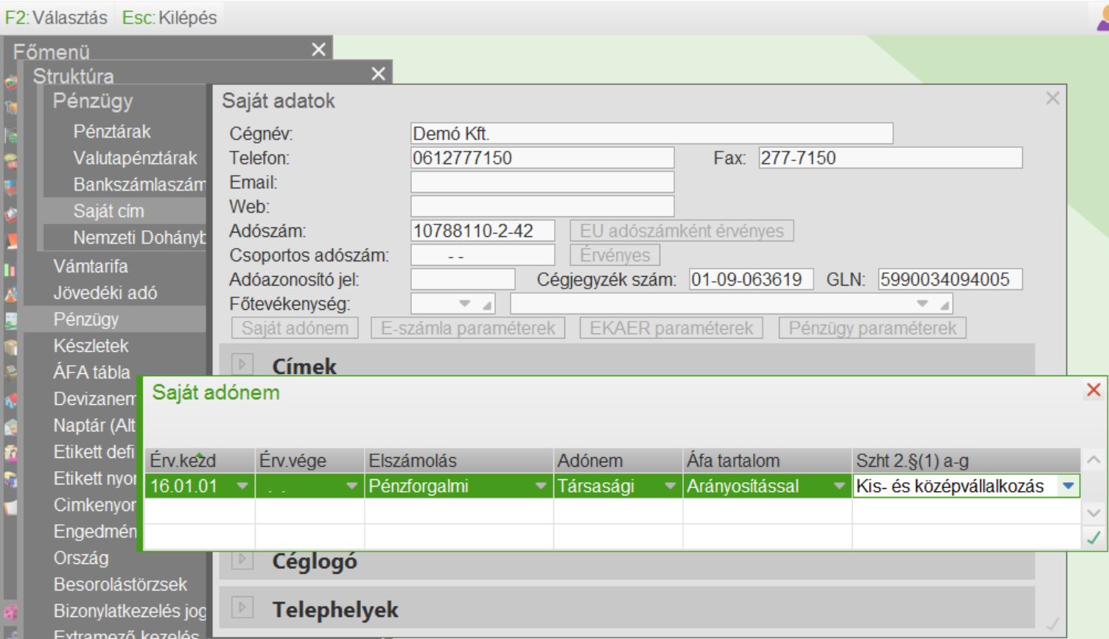Image resolution: width=1109 pixels, height=639 pixels.
Task: Open Vámtarifa in the menu
Action: pyautogui.click(x=91, y=266)
